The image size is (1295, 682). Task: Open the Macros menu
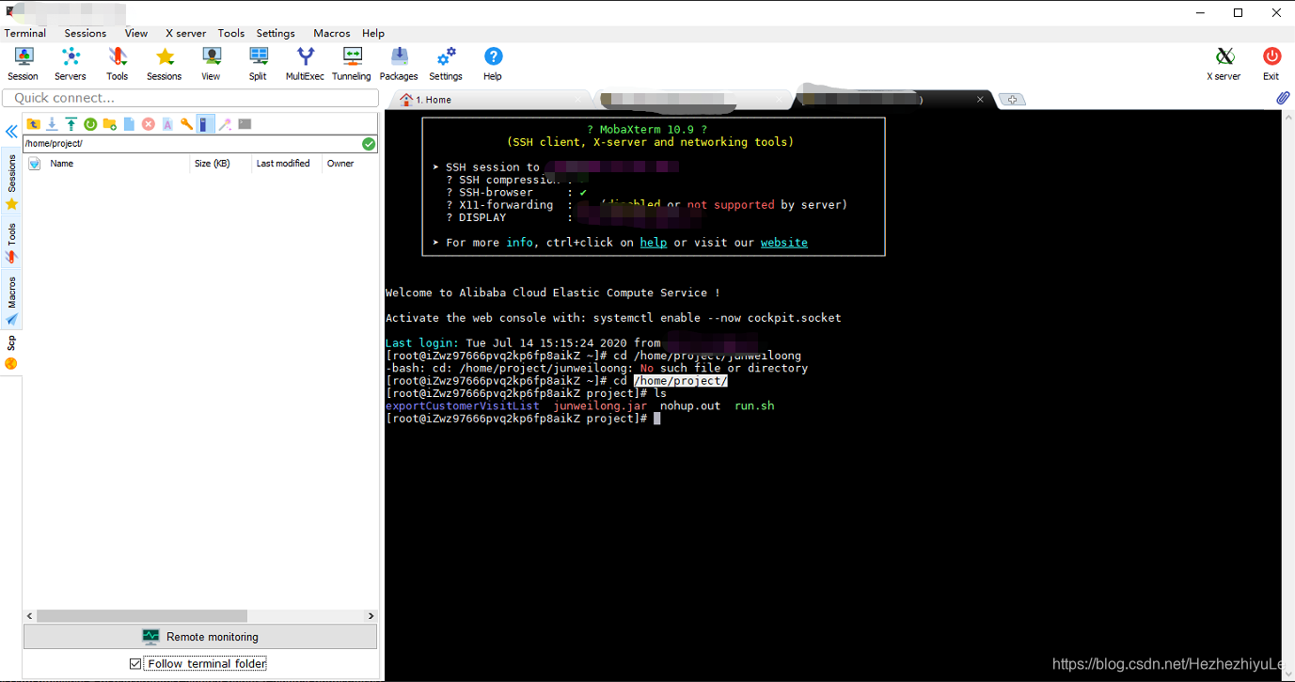point(332,33)
